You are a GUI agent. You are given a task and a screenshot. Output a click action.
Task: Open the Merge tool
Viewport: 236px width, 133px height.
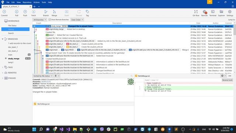pyautogui.click(x=54, y=13)
